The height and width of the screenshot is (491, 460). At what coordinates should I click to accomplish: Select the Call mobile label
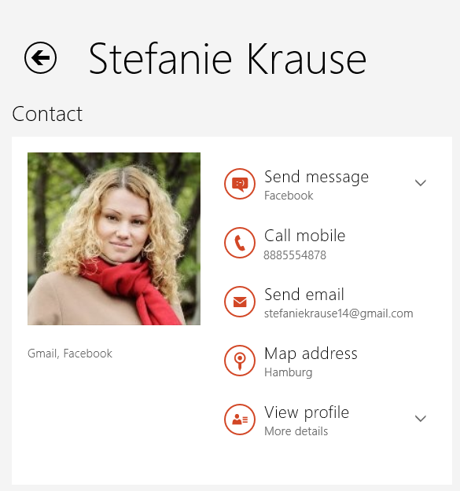click(x=304, y=236)
